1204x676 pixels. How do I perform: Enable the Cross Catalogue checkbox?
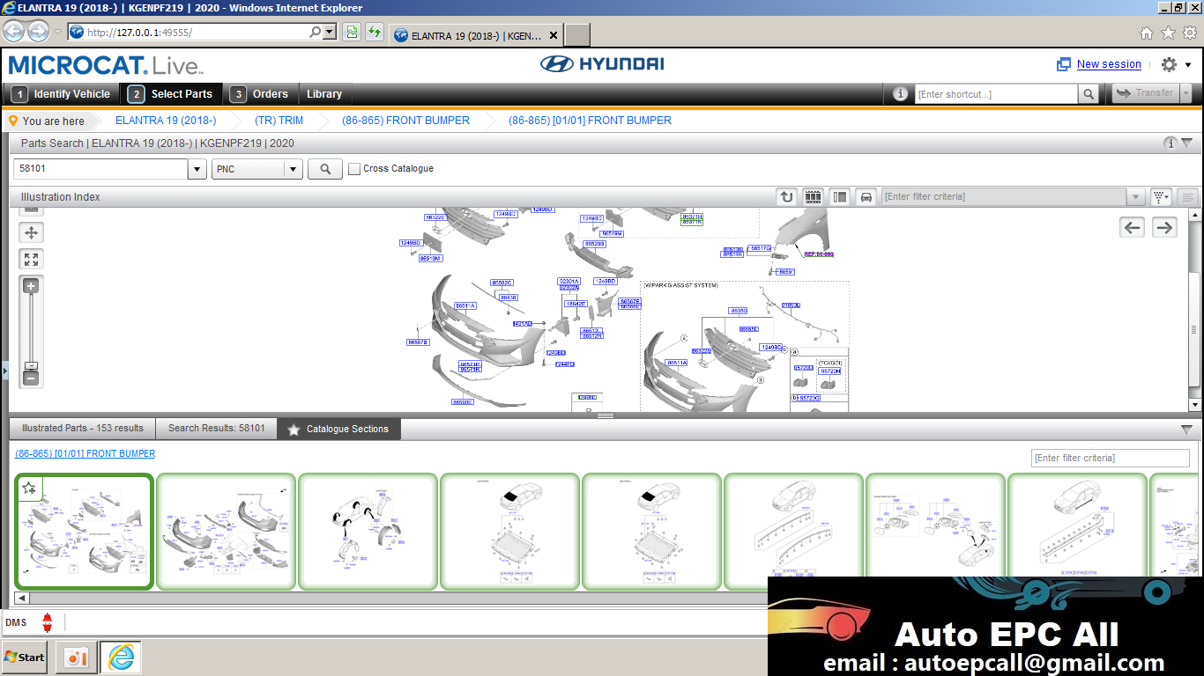(354, 168)
